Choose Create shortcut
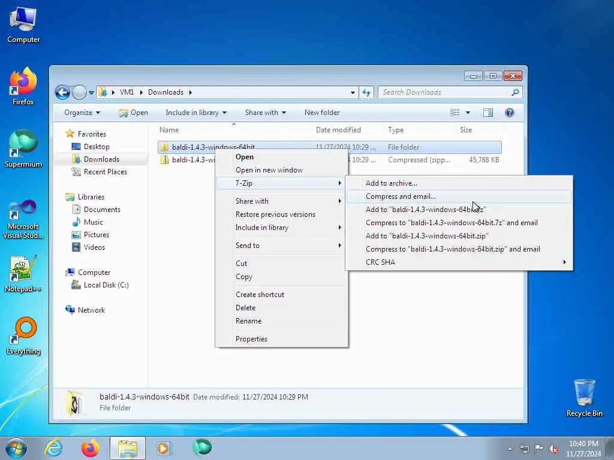The height and width of the screenshot is (460, 614). [x=282, y=295]
